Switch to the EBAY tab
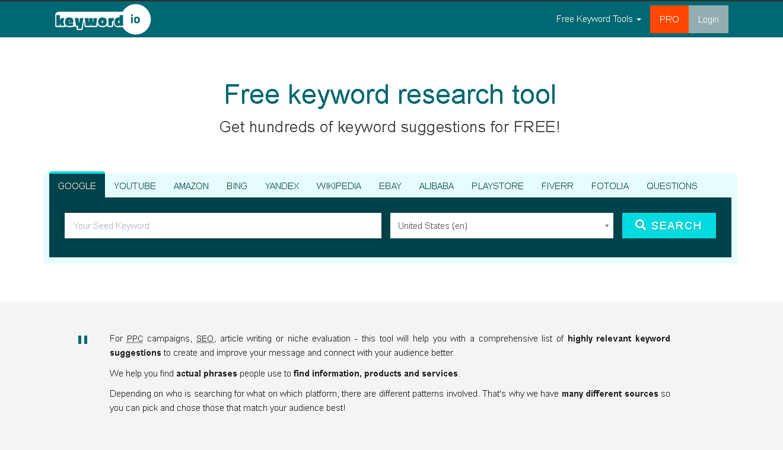The height and width of the screenshot is (450, 783). tap(390, 186)
